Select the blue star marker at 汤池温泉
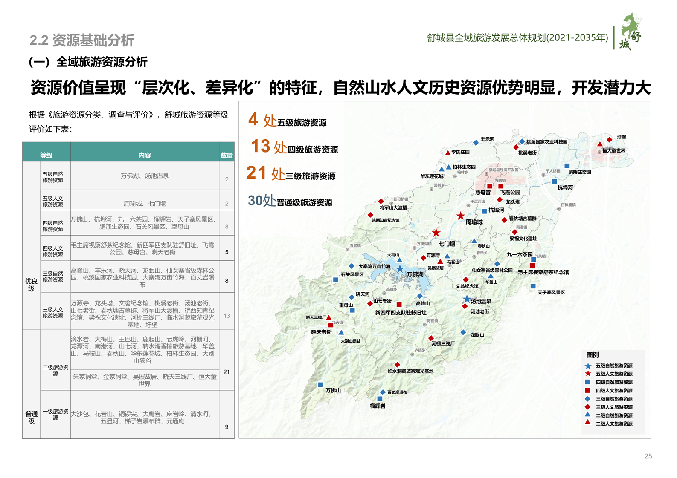 467,299
